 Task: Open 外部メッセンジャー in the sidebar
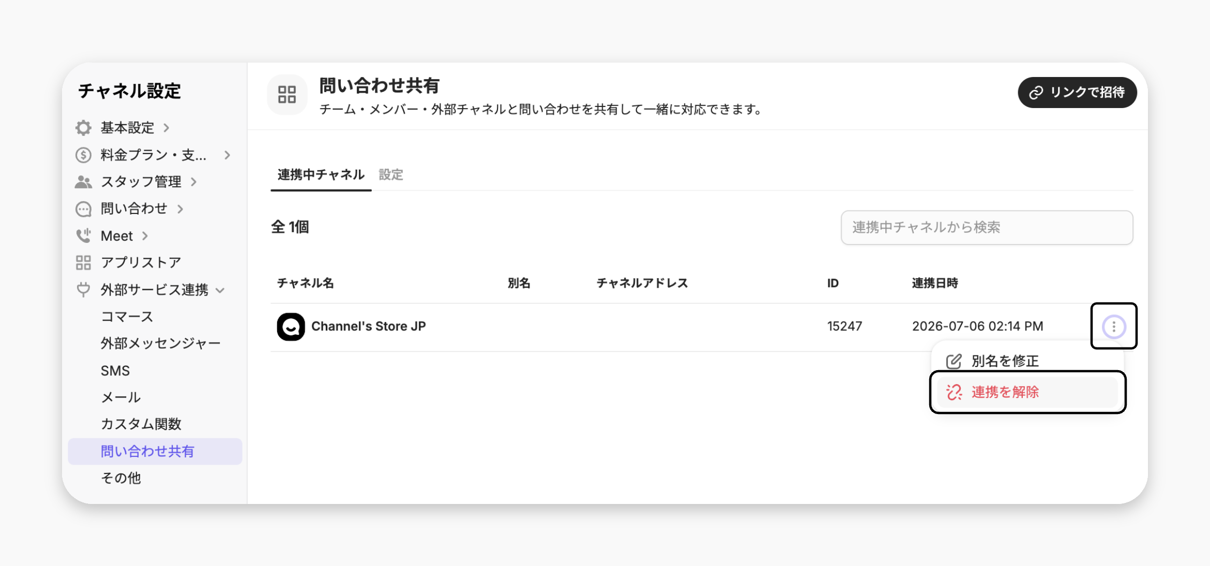(161, 343)
